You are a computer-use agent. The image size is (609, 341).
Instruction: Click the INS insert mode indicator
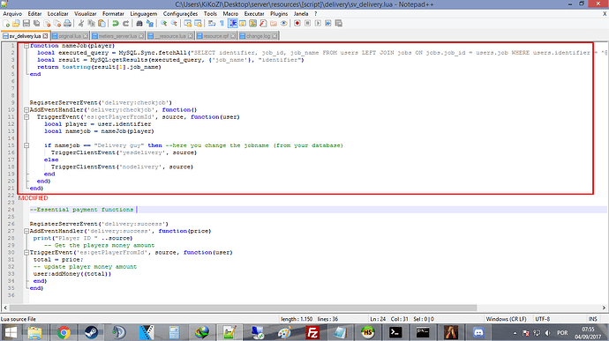(x=593, y=319)
